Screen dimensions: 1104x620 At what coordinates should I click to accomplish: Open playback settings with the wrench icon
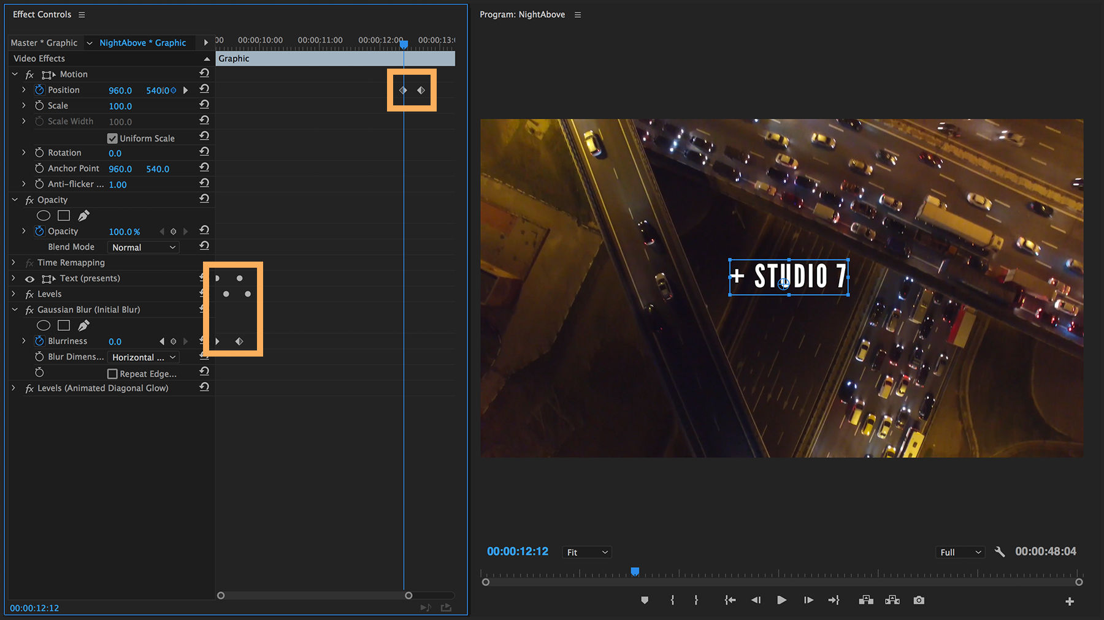point(1000,551)
